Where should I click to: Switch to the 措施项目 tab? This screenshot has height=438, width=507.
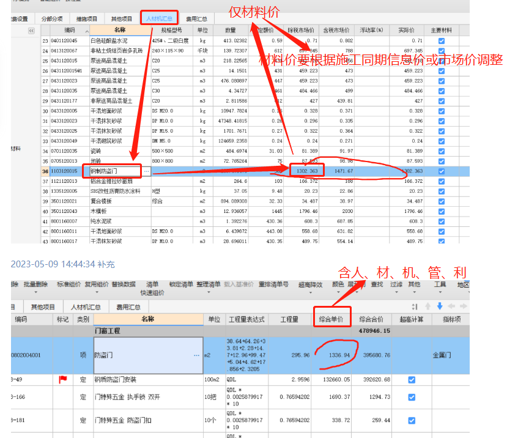87,19
